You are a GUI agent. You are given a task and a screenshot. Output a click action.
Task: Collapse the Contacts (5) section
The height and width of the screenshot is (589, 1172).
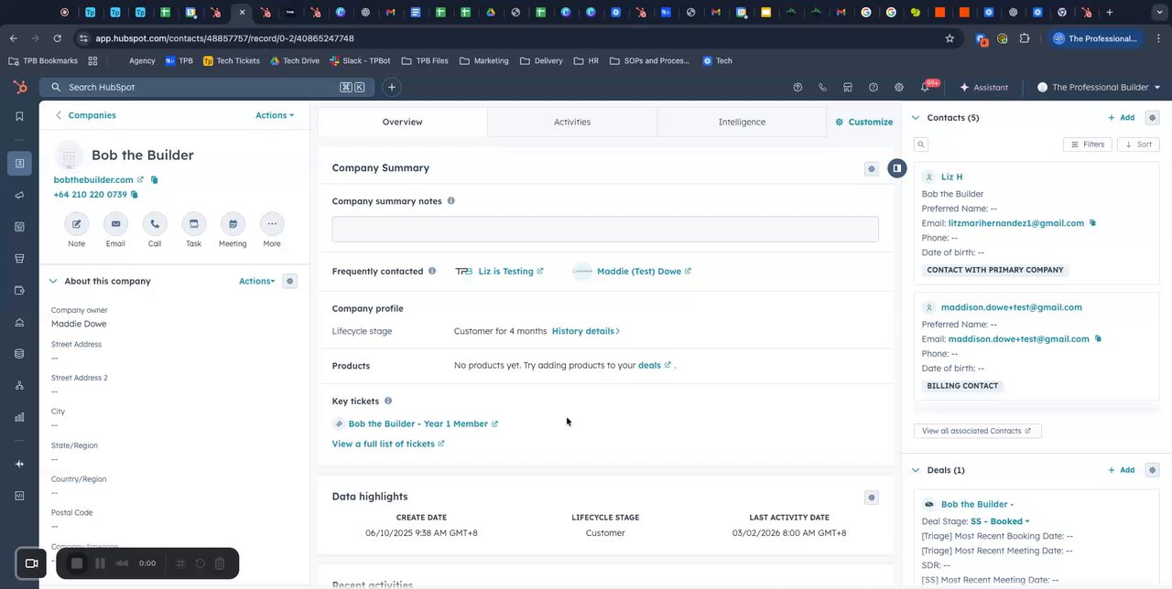916,118
